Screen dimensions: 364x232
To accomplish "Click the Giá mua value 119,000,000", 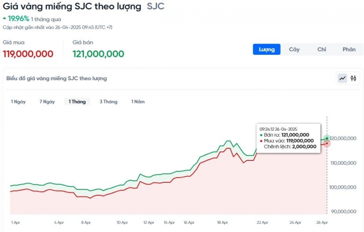I will (x=28, y=54).
